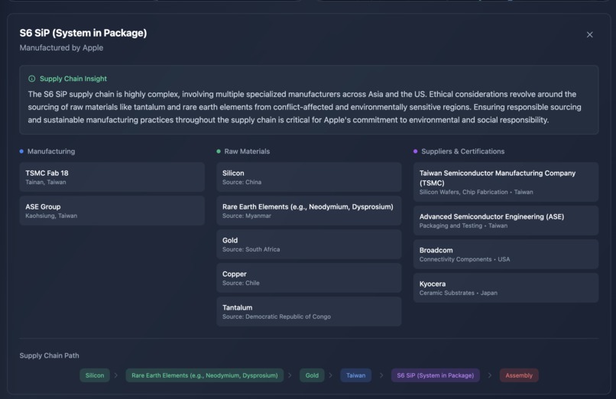Select the Broadcom supplier card

tap(506, 255)
